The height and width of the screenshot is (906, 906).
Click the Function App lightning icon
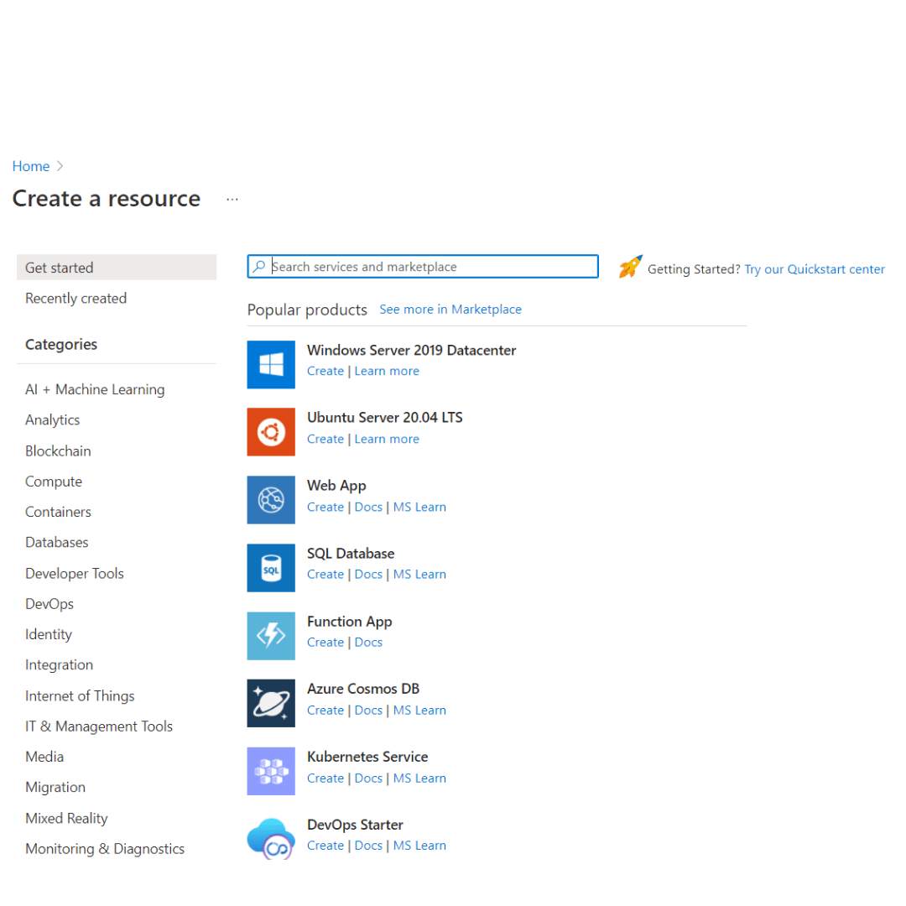pos(271,636)
